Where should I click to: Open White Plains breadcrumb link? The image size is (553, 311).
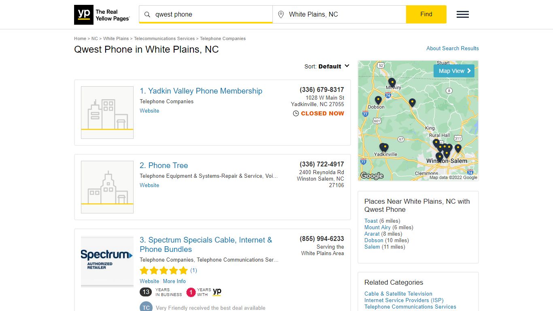[x=116, y=38]
